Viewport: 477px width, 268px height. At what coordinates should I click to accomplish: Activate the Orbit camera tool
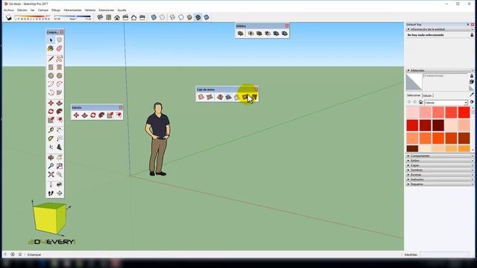point(51,157)
